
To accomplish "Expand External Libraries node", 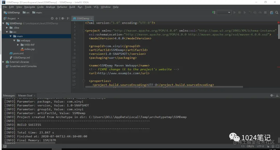I will tap(3, 62).
